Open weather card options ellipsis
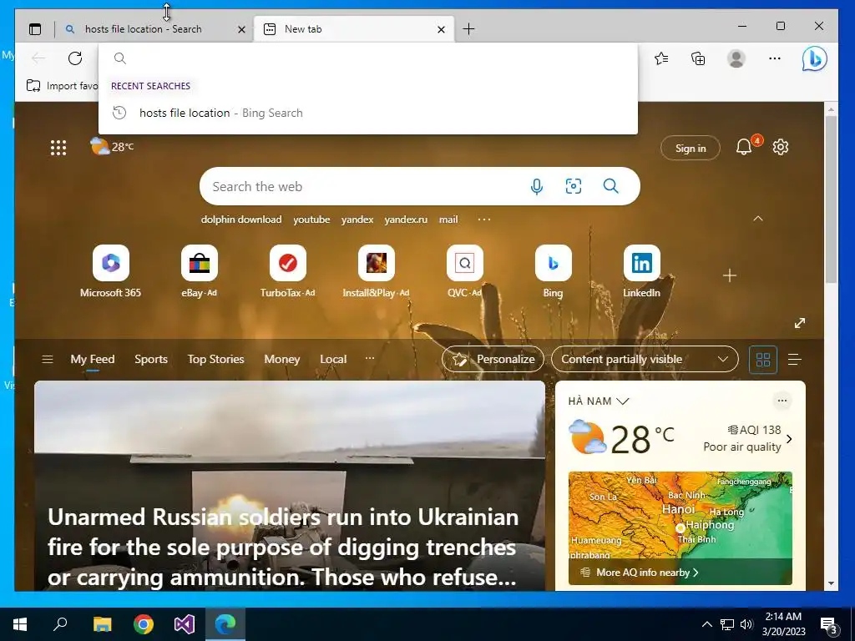Viewport: 855px width, 641px height. [x=782, y=401]
